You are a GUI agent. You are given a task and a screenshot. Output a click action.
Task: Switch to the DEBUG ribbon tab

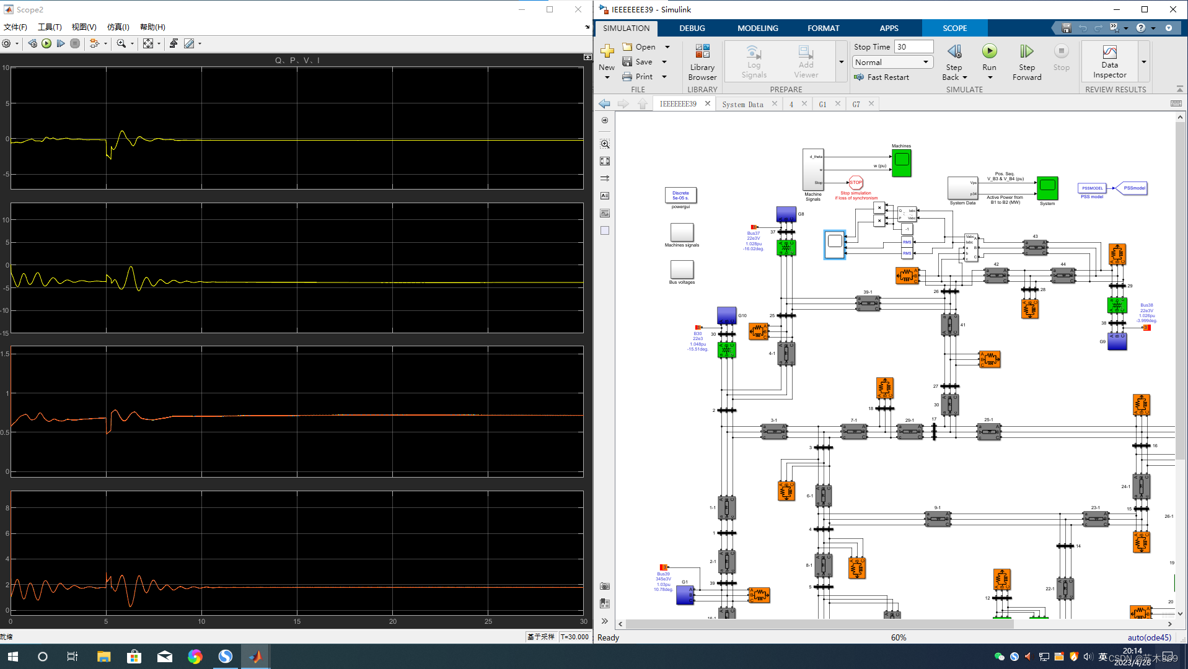coord(692,28)
